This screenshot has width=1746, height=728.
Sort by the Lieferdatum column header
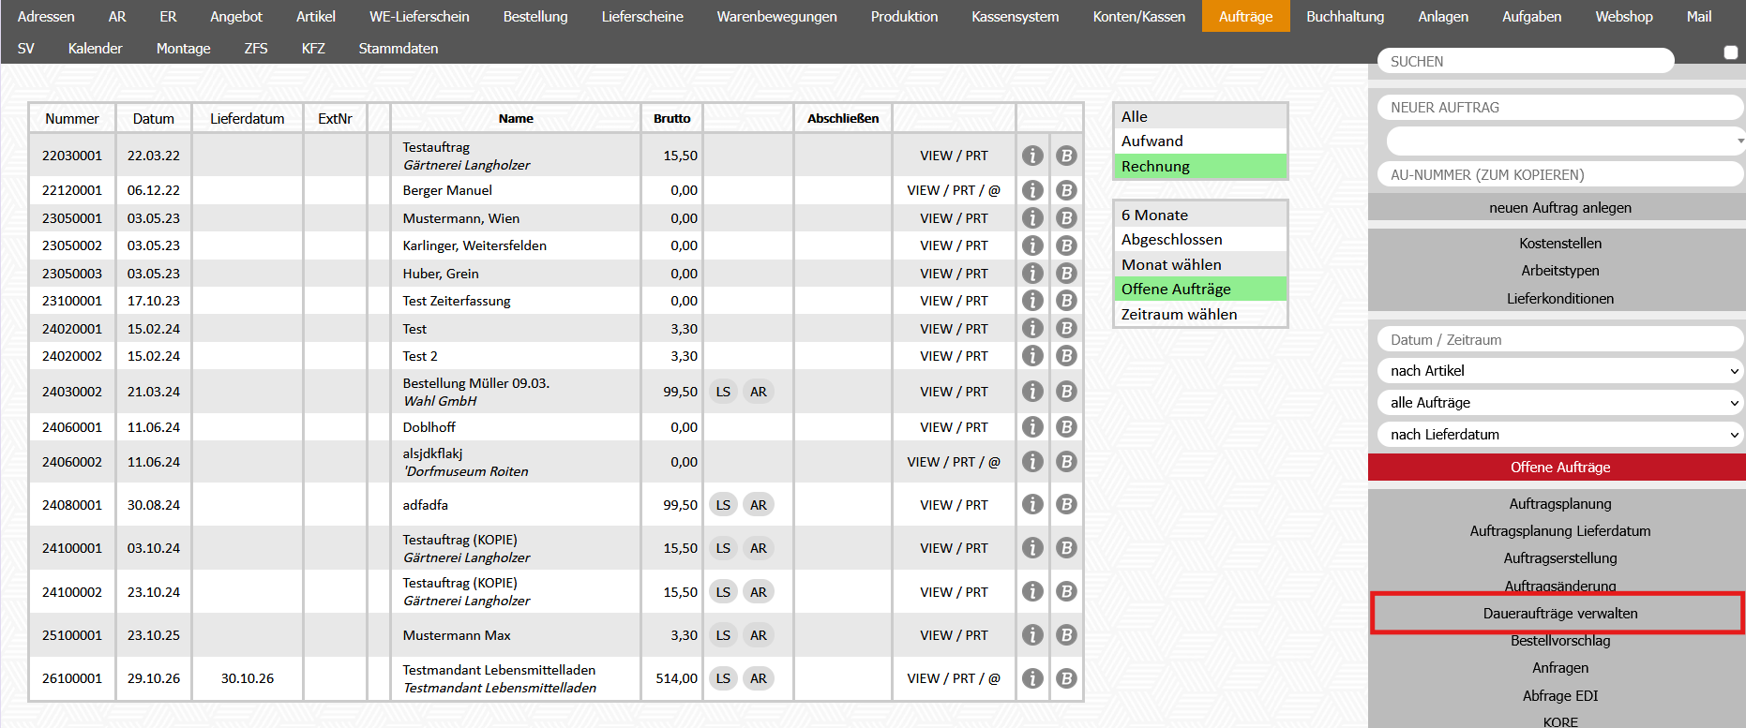click(x=247, y=118)
